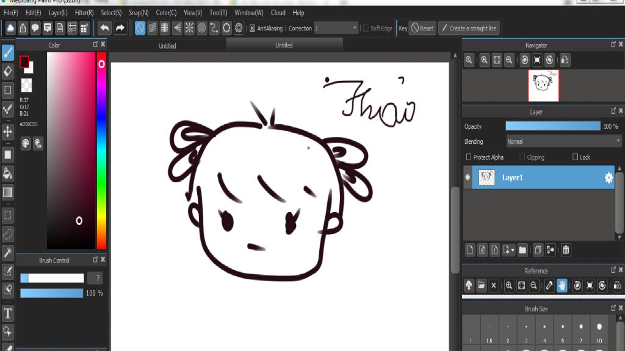Duplicate layer icon in Layer panel
Image resolution: width=625 pixels, height=351 pixels.
(538, 250)
